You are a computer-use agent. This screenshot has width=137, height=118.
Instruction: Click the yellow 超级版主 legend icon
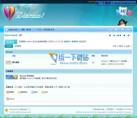tap(19, 92)
